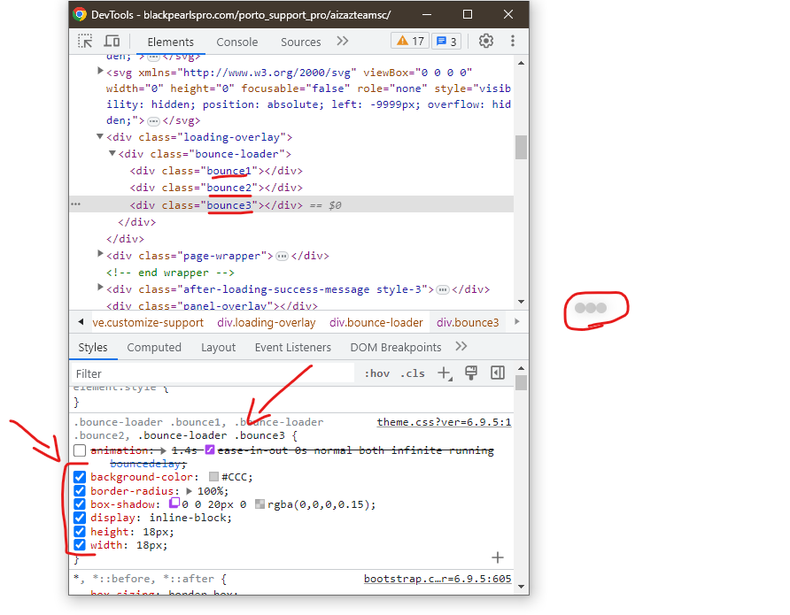Screen dimensions: 790x615
Task: Show more styles pane tabs chevron
Action: [461, 346]
